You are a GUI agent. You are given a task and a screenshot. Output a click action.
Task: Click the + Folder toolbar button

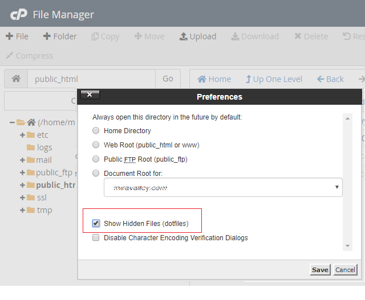tap(60, 36)
